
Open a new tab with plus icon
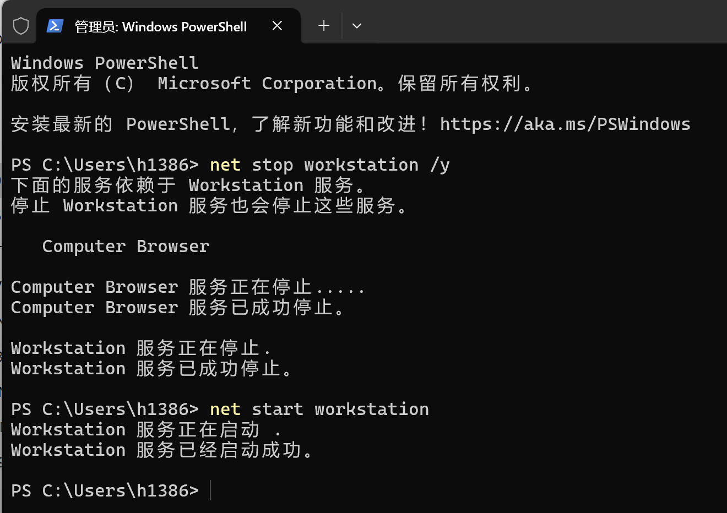tap(324, 25)
